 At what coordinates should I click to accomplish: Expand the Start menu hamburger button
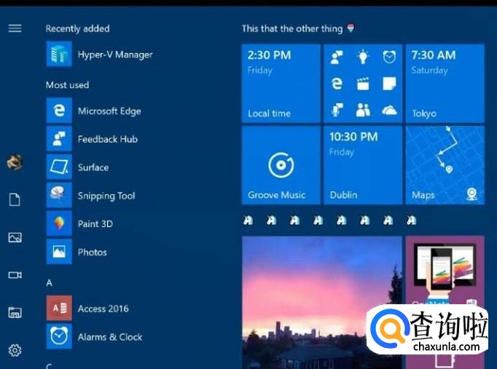(x=15, y=28)
